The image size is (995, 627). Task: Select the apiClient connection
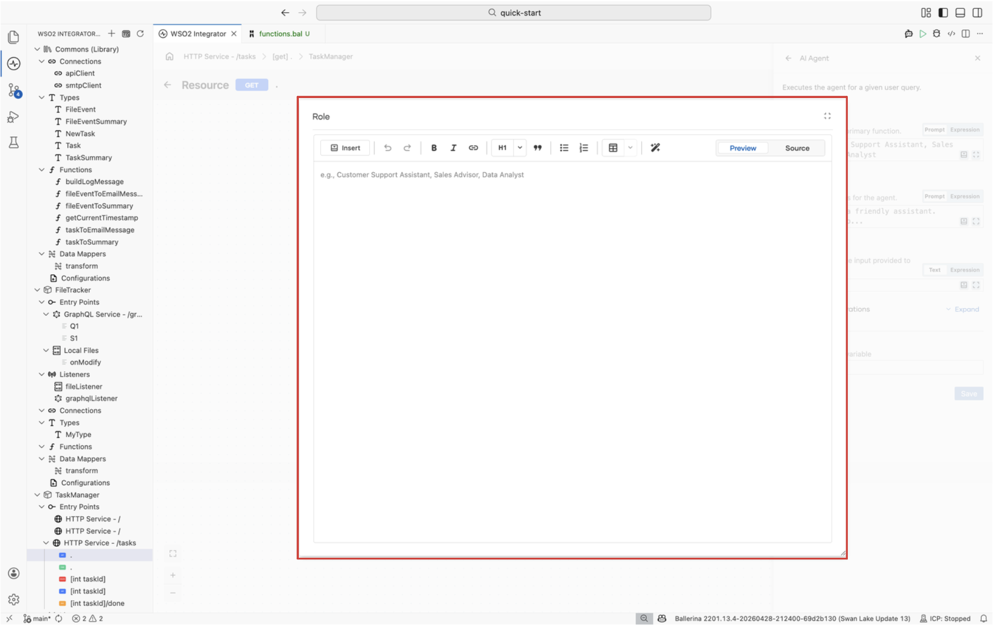80,73
